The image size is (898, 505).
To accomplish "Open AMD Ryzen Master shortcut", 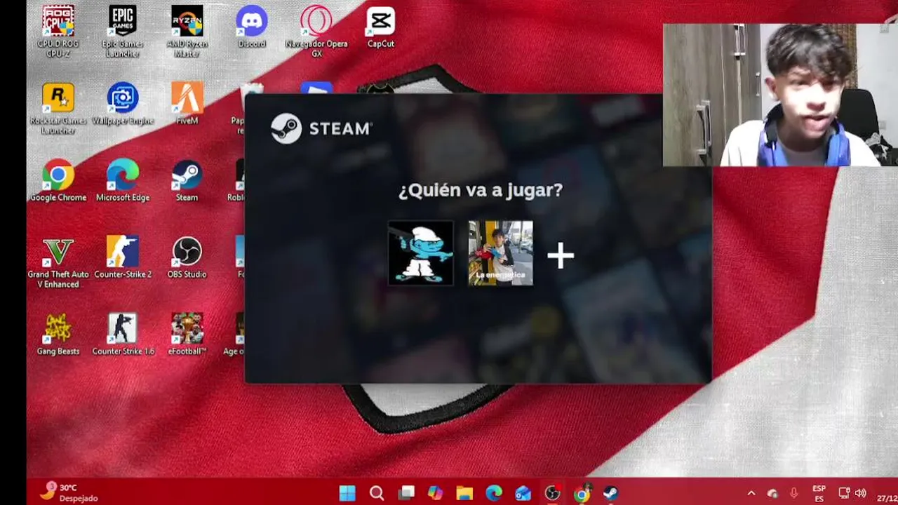I will click(x=187, y=32).
